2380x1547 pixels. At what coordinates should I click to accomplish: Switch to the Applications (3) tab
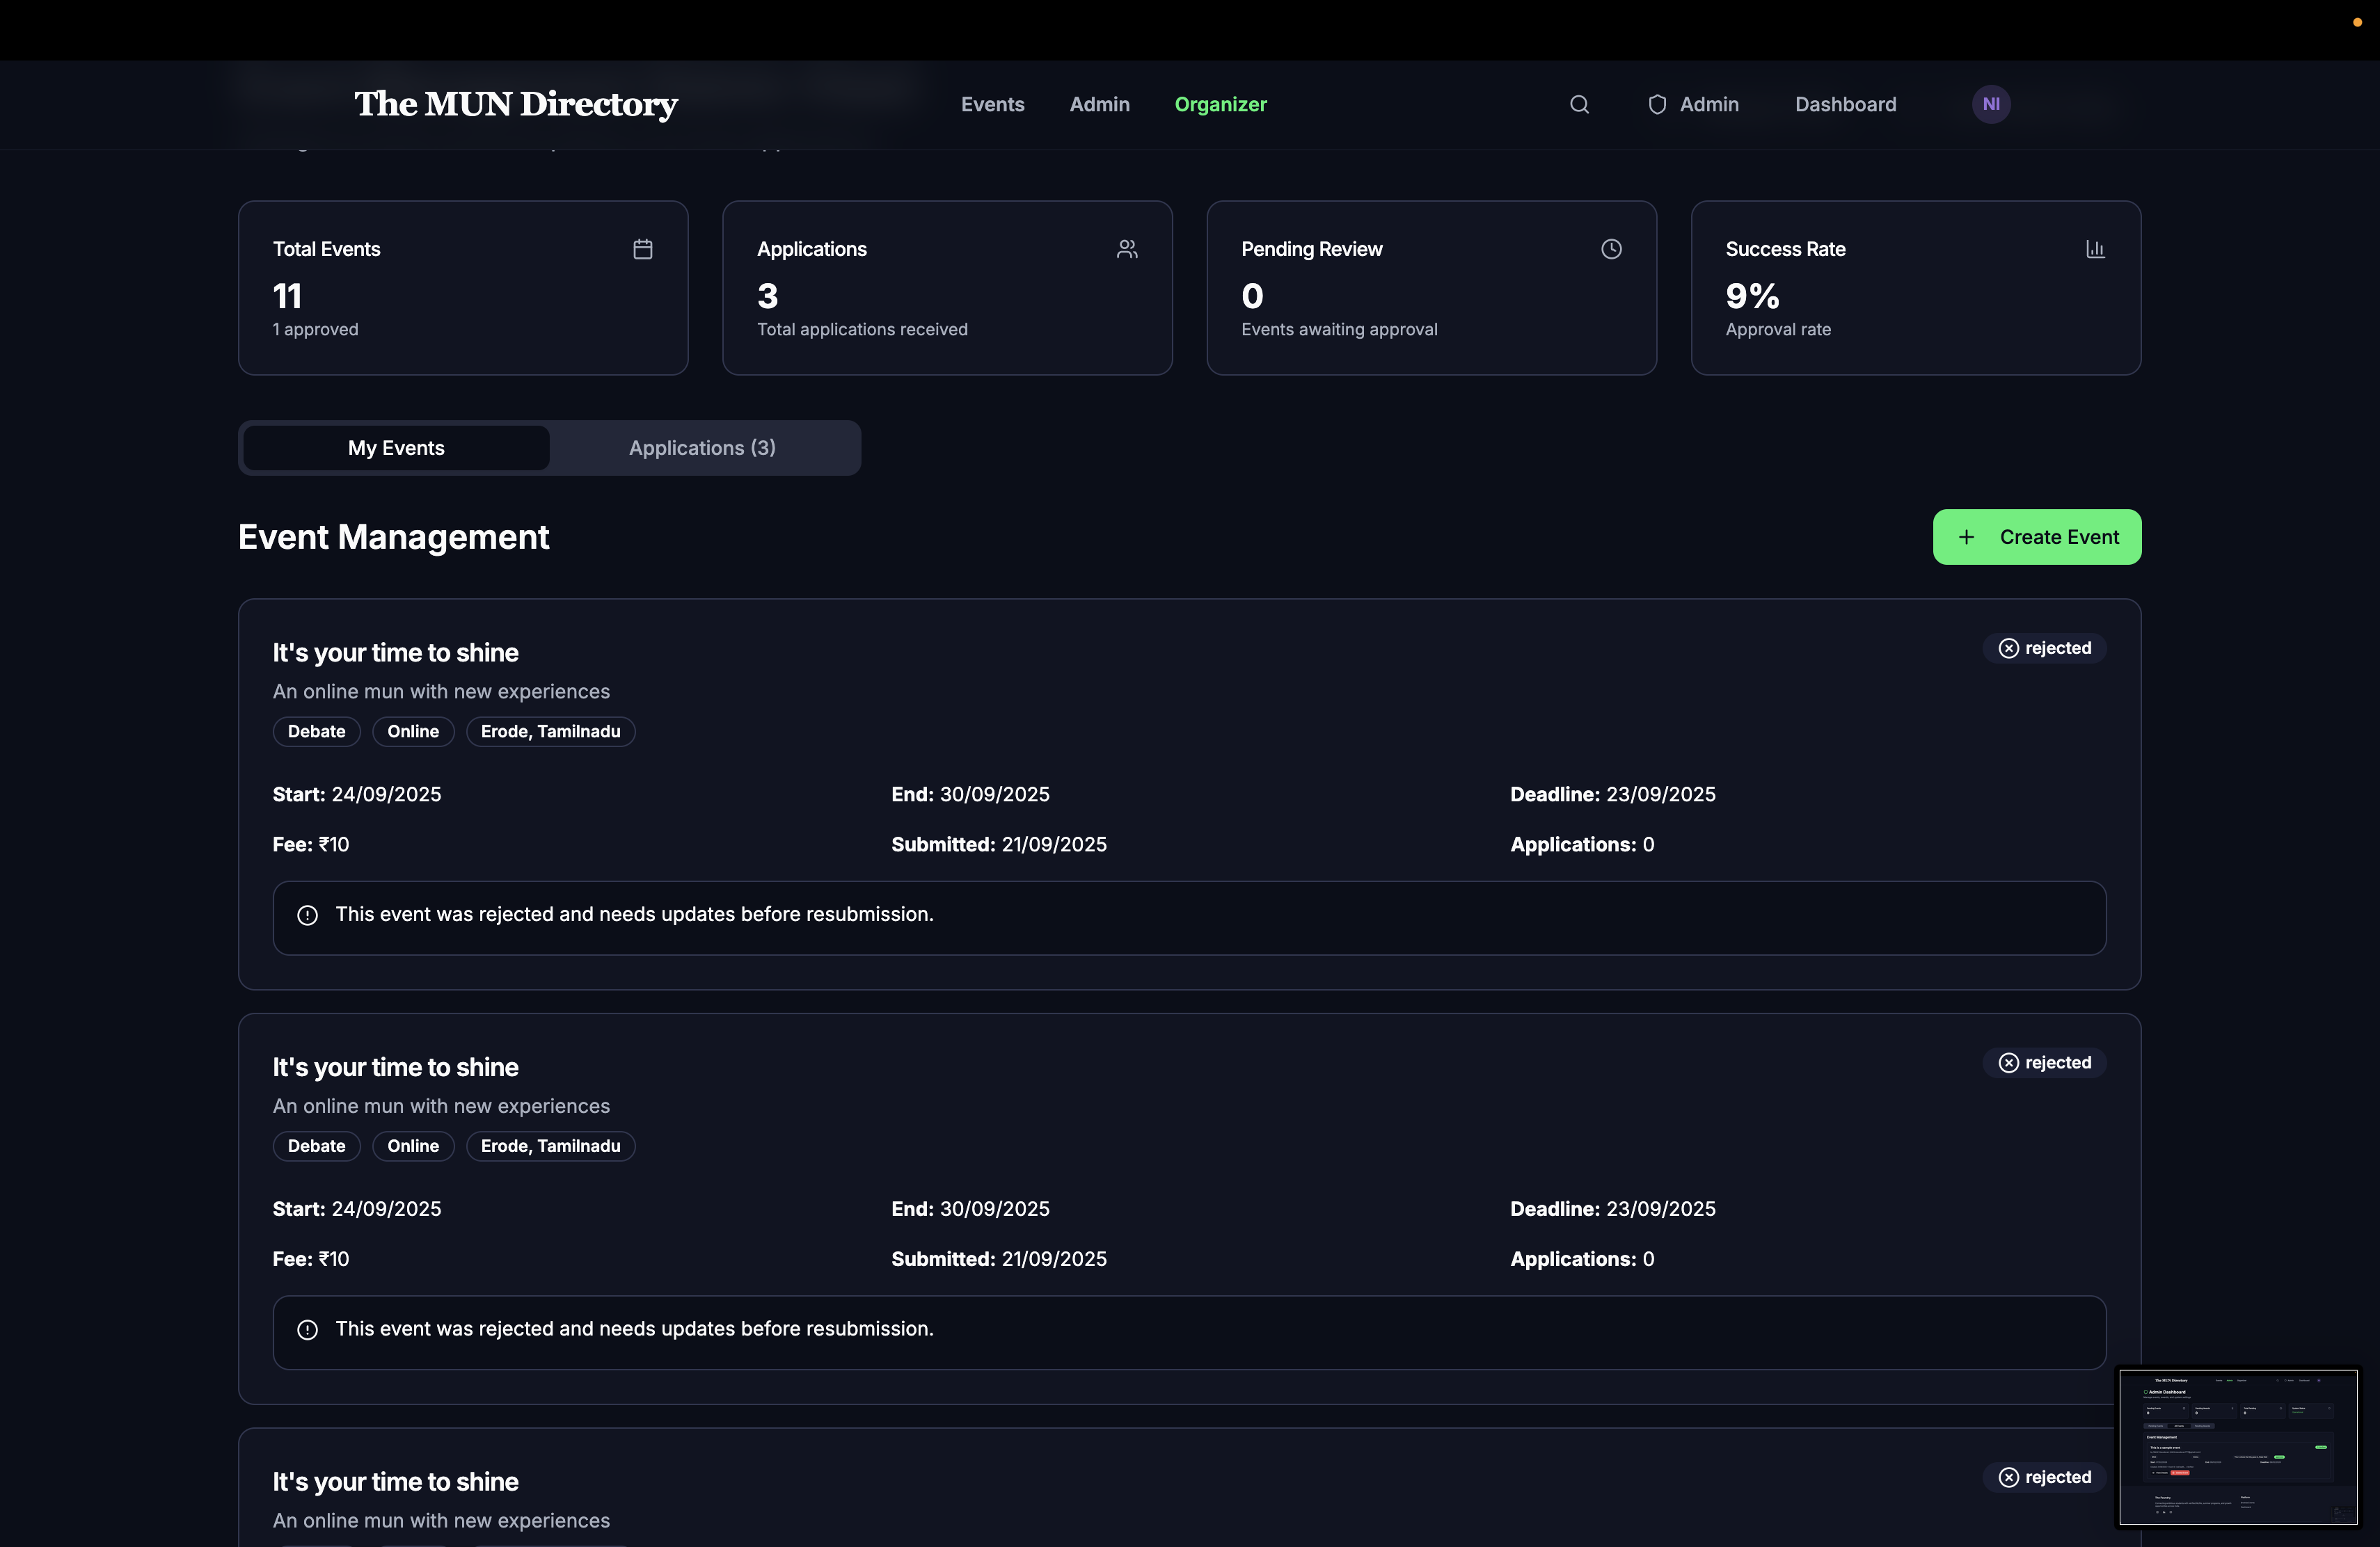tap(702, 448)
